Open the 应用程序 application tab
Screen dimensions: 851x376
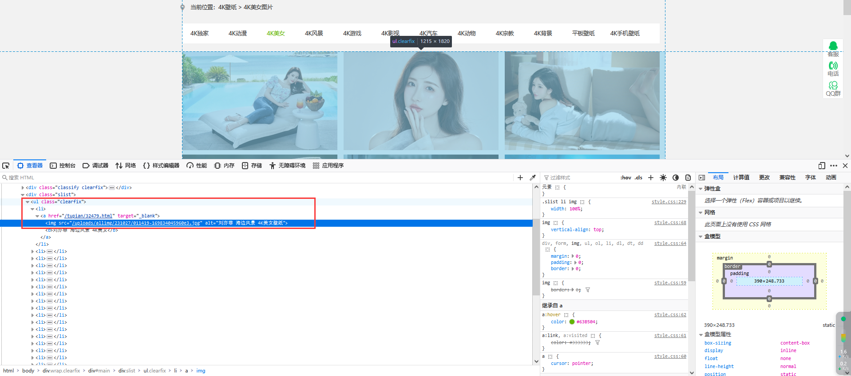pyautogui.click(x=328, y=166)
